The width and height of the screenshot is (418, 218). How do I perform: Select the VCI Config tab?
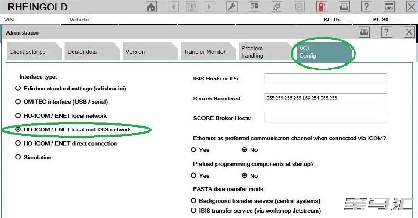pyautogui.click(x=324, y=52)
